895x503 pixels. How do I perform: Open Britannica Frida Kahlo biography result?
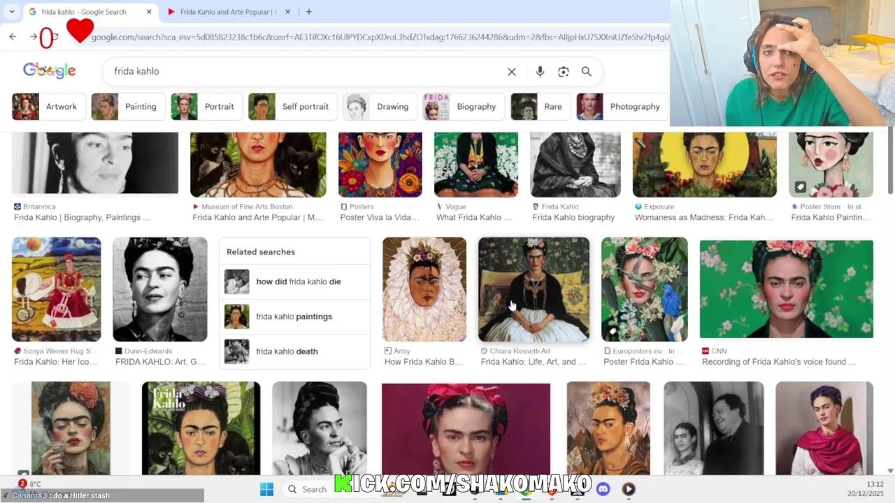click(82, 217)
